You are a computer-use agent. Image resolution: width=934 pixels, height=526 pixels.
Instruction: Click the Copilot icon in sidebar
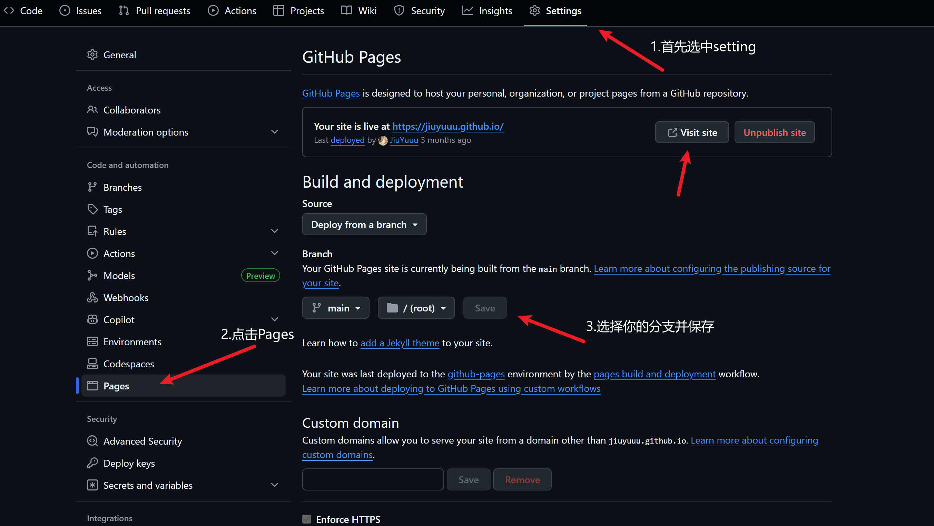pyautogui.click(x=92, y=319)
